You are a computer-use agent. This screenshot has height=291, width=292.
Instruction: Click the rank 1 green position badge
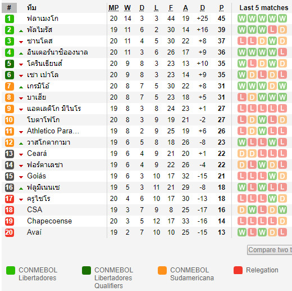10,19
